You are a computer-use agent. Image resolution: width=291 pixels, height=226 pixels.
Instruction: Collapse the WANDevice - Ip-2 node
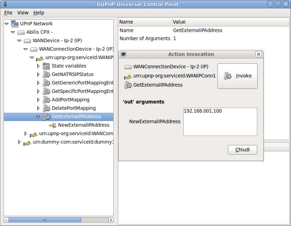tap(19, 40)
